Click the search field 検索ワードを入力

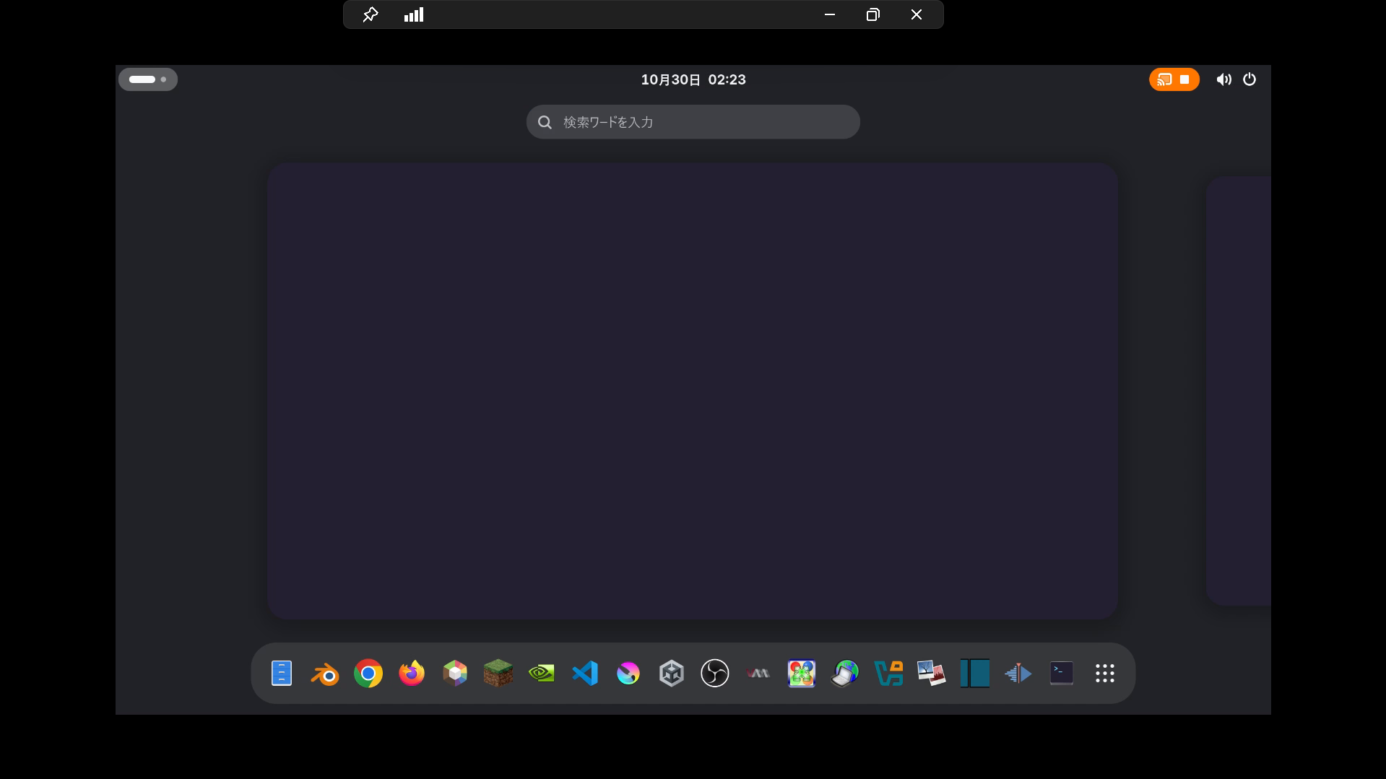click(693, 122)
